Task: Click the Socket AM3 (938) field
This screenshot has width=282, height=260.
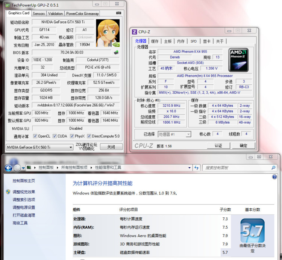Action: point(190,63)
